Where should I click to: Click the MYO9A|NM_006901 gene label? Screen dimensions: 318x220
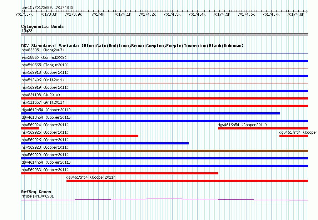click(38, 196)
